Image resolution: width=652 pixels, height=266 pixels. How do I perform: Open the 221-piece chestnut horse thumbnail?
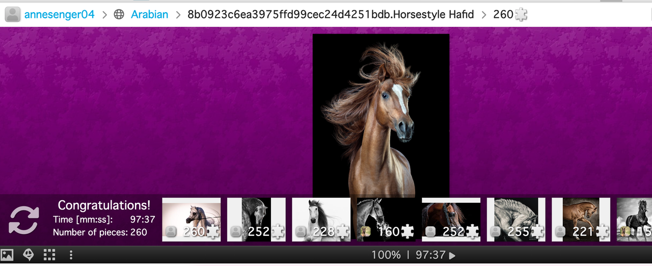581,219
